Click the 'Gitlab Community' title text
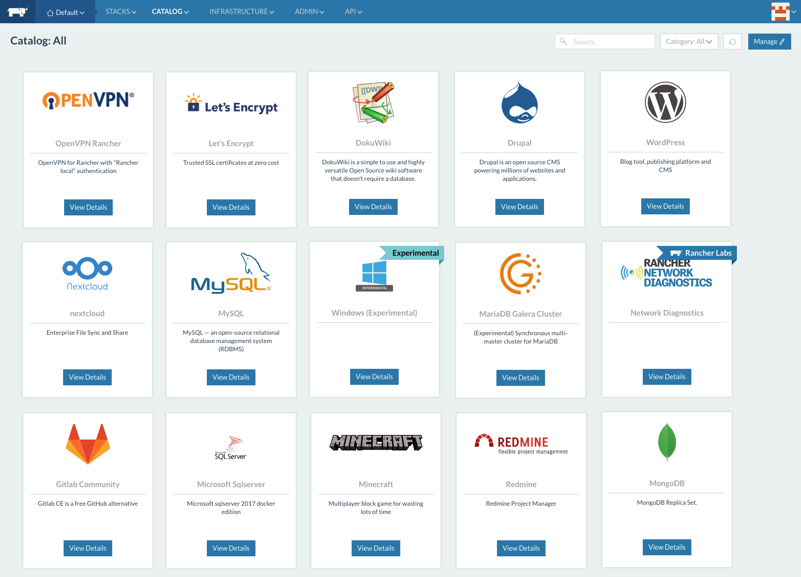801x577 pixels. coord(88,485)
